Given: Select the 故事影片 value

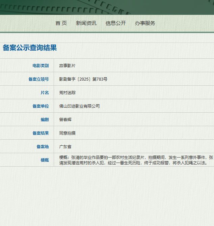Looking at the screenshot, I should click(x=68, y=65).
